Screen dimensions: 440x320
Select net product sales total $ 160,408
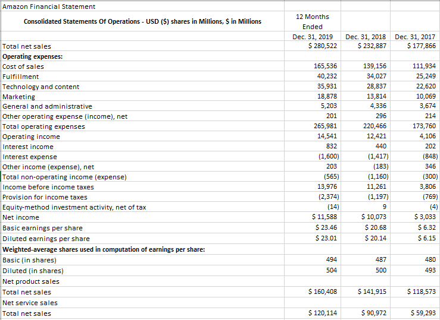coord(323,292)
